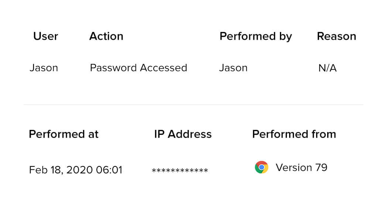387x208 pixels.
Task: Reveal the masked IP address asterisks
Action: (180, 170)
